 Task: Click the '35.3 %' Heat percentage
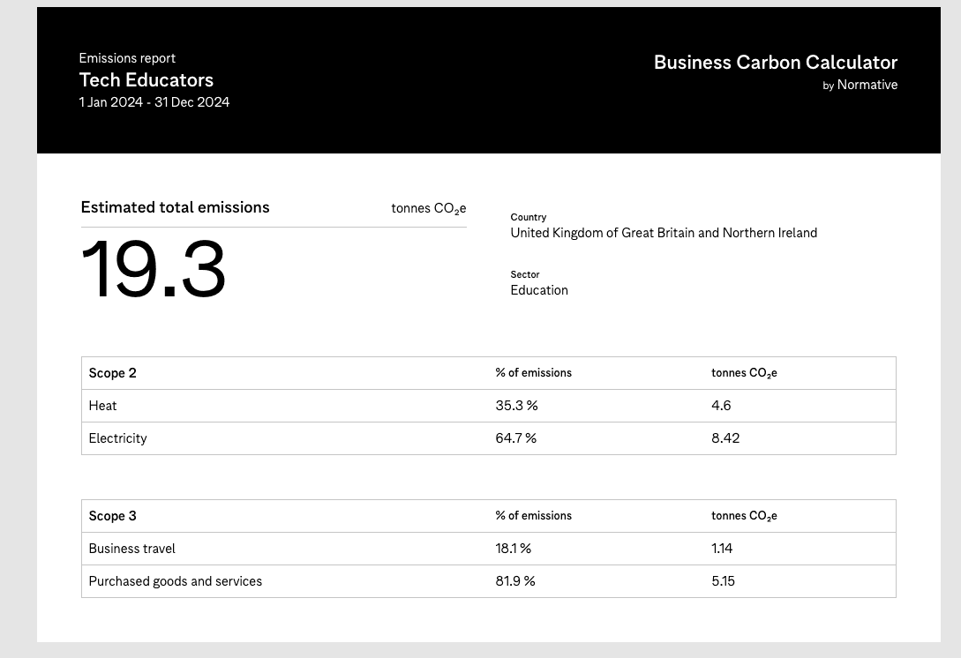[516, 406]
